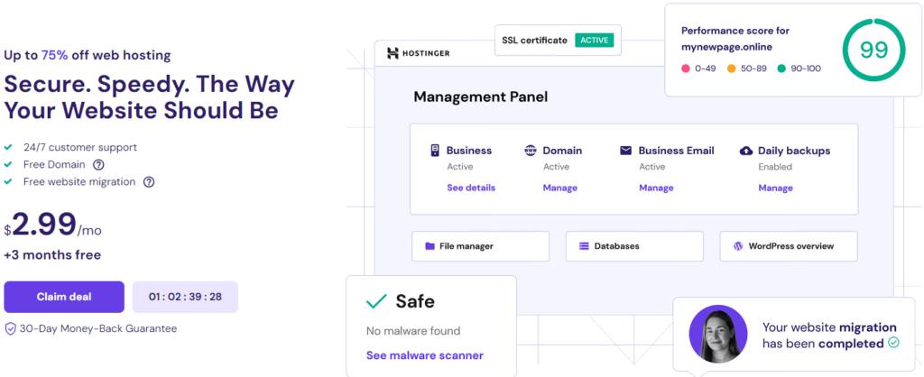Click the 24/7 customer support text
The height and width of the screenshot is (377, 924).
tap(80, 147)
